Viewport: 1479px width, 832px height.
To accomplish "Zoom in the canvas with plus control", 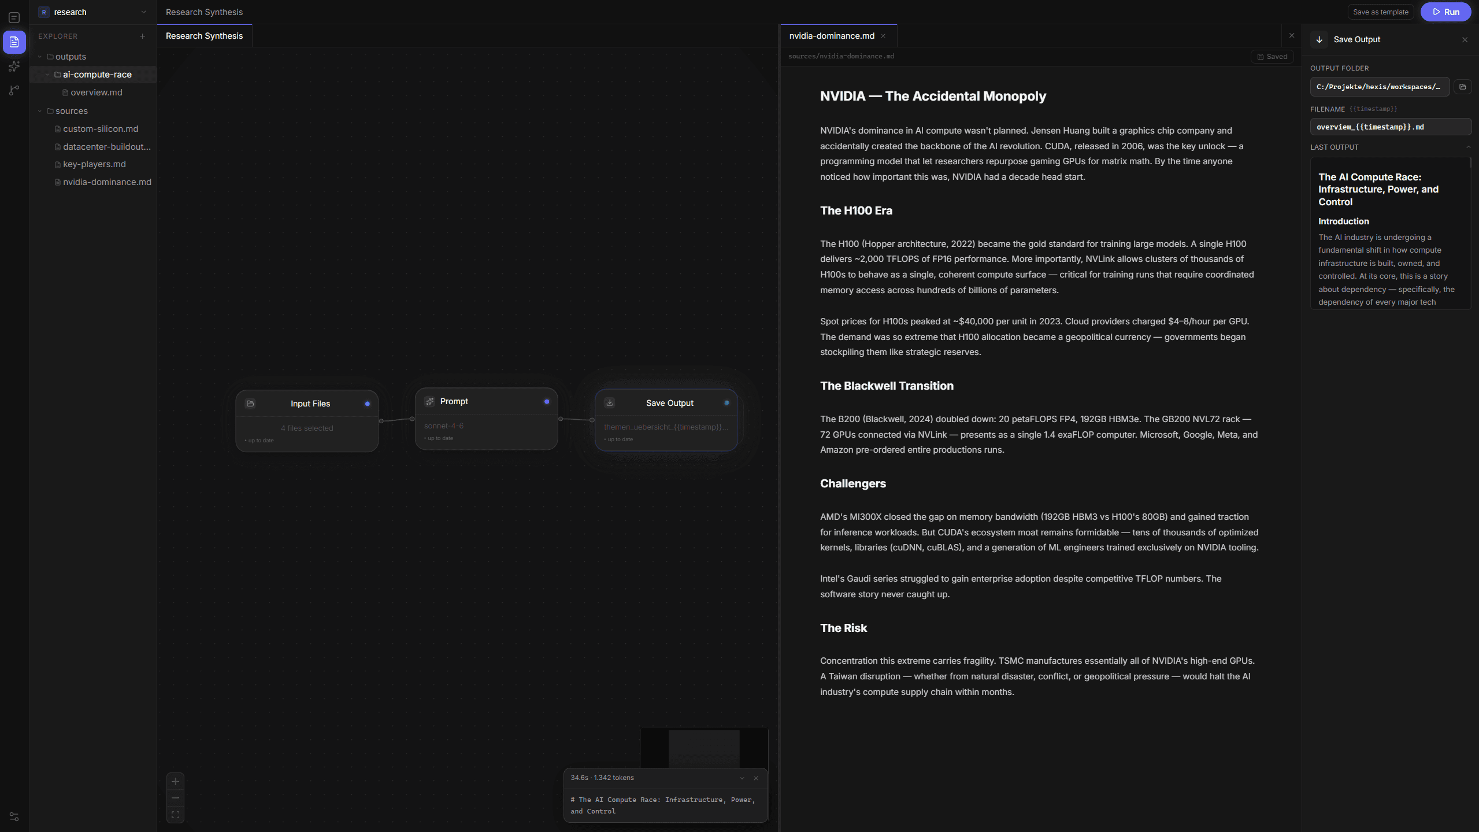I will click(175, 782).
